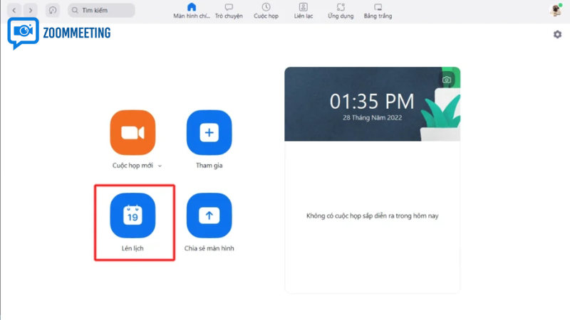570x320 pixels.
Task: Click the Tìm kiếm search field
Action: (x=101, y=10)
